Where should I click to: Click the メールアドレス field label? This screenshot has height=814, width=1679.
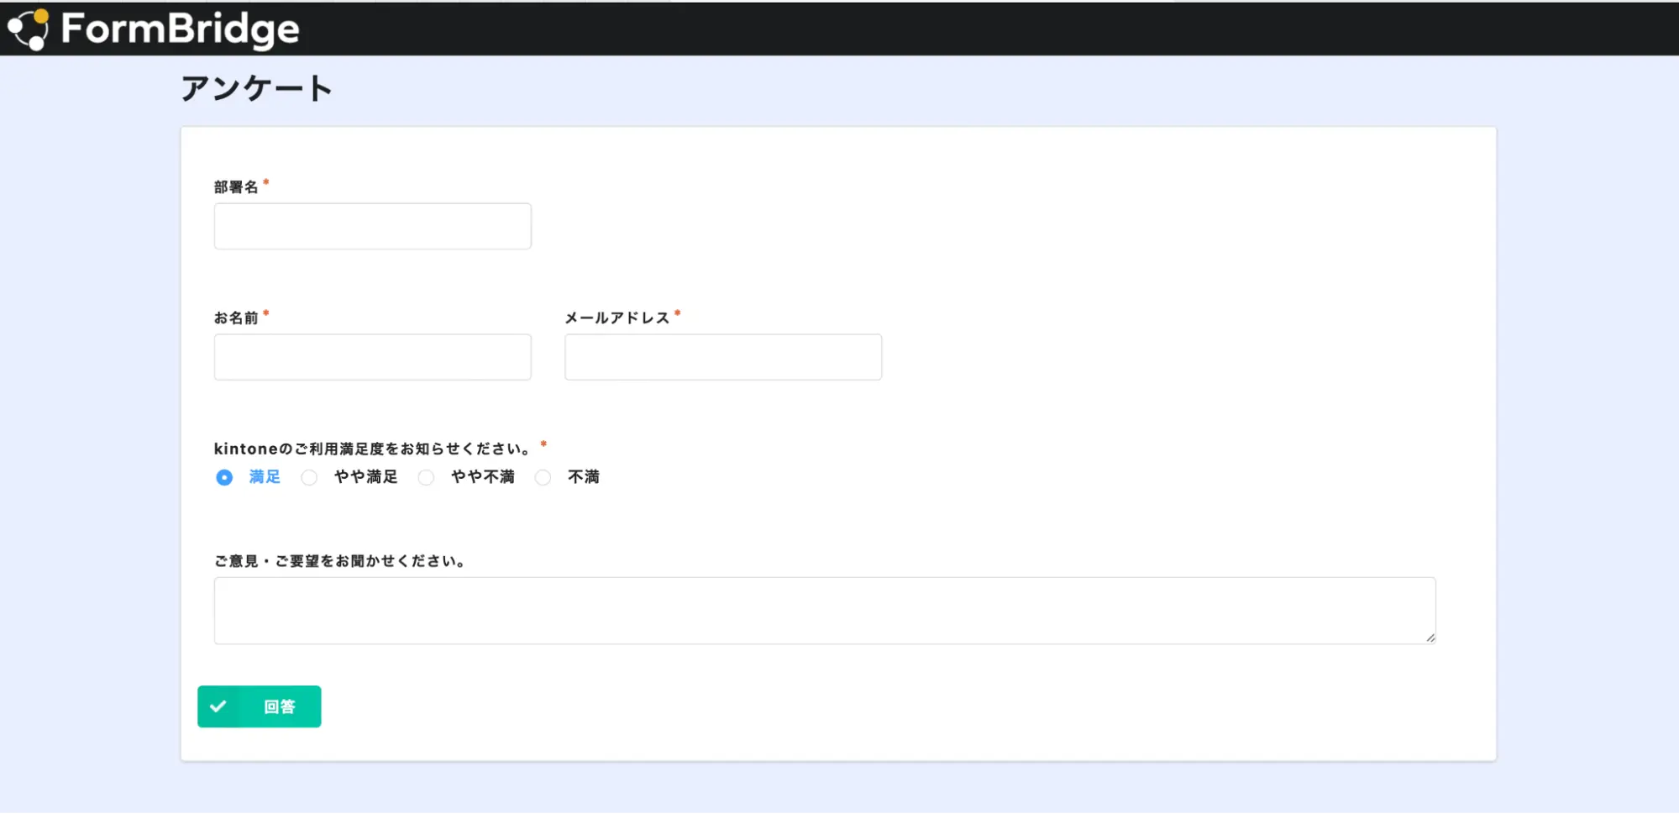[x=617, y=318]
